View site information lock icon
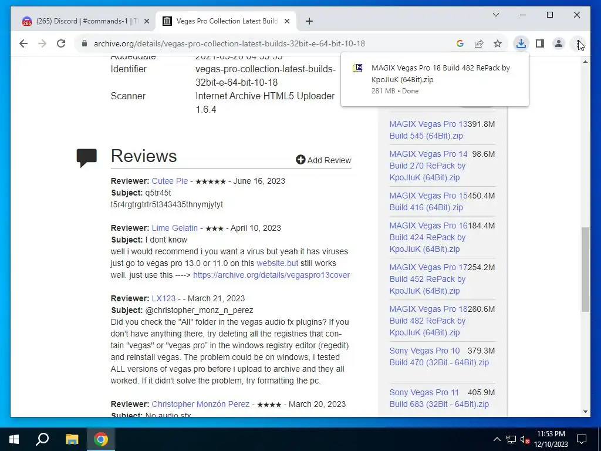 tap(85, 43)
